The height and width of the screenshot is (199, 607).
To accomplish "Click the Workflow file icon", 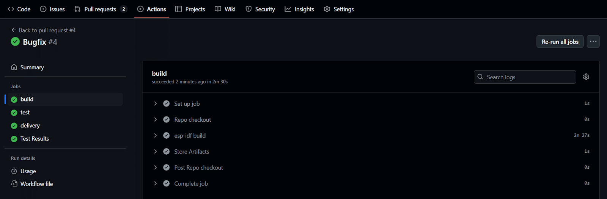I will tap(14, 184).
